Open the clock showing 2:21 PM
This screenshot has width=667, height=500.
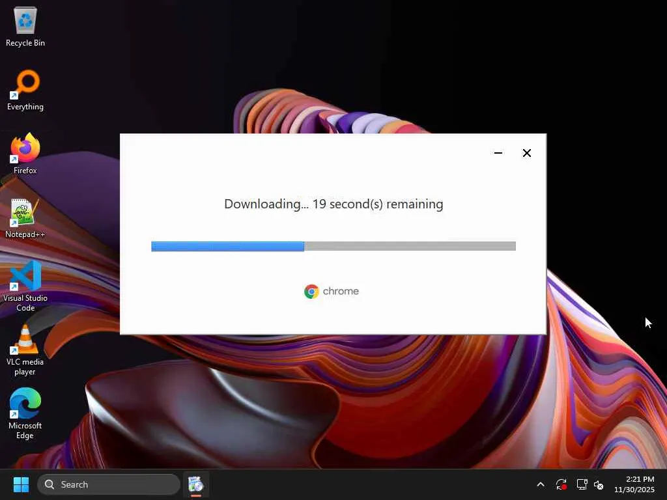point(634,484)
